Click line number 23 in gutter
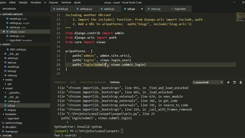Viewport: 245px width, 138px height. [58, 65]
